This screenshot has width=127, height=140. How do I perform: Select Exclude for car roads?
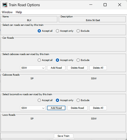pyautogui.click(x=83, y=31)
